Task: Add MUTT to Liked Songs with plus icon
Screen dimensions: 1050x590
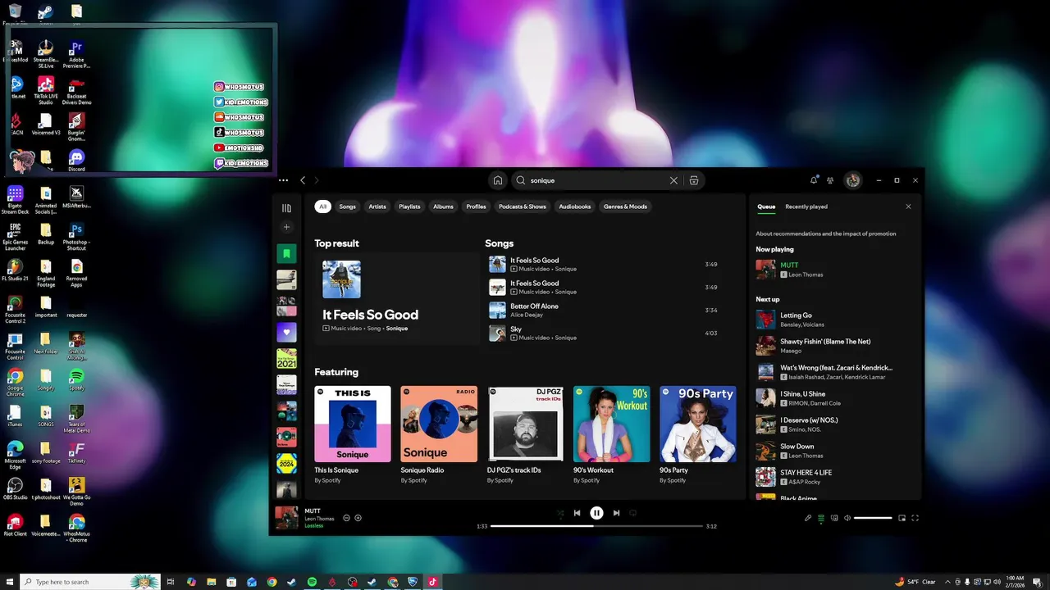Action: click(x=358, y=518)
